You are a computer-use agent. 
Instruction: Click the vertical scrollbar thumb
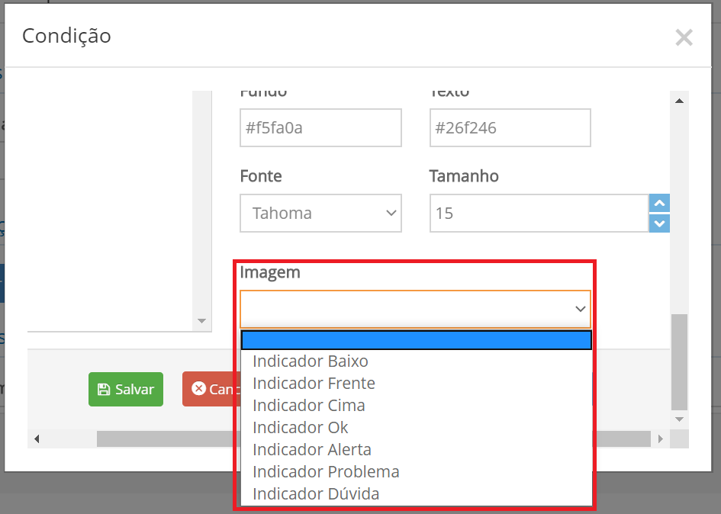pyautogui.click(x=679, y=361)
